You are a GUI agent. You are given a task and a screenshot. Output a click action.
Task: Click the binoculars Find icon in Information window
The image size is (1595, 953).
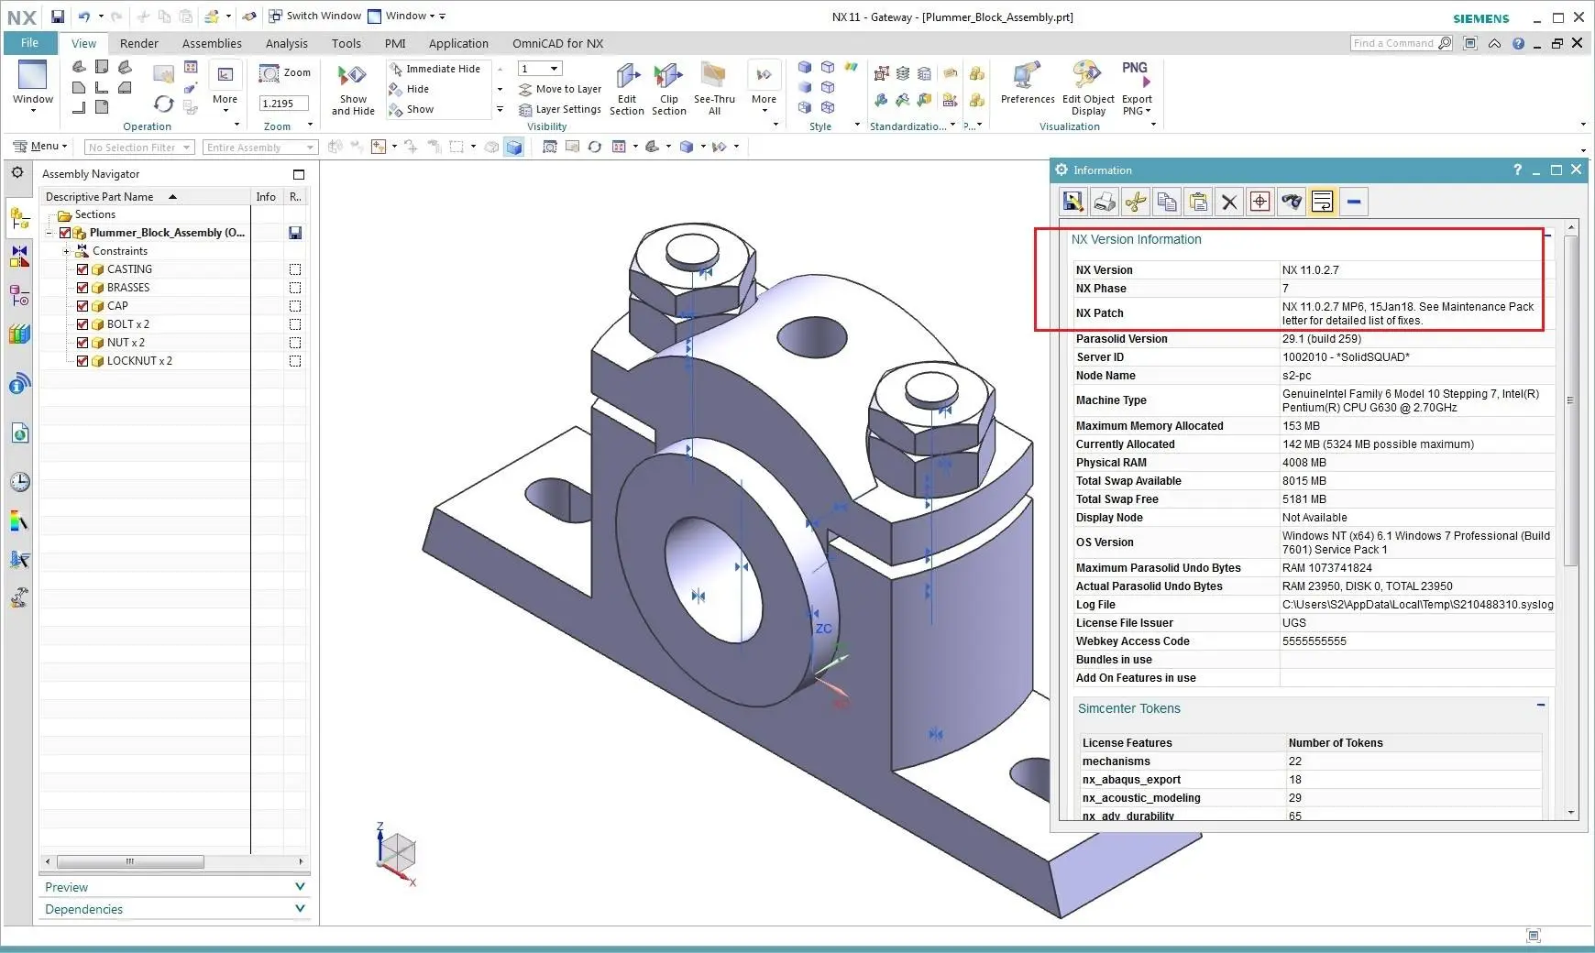tap(1292, 202)
